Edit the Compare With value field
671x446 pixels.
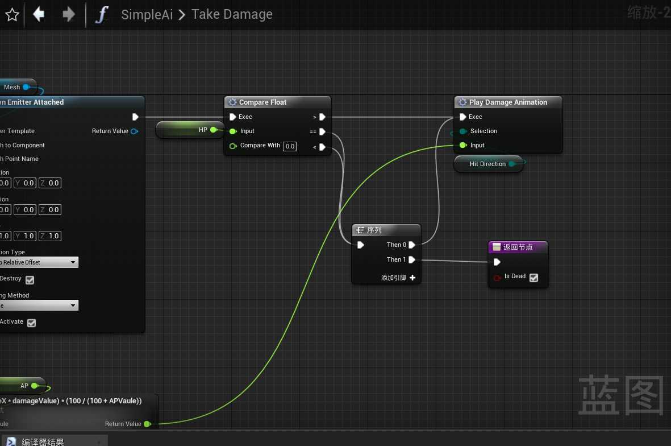click(x=290, y=146)
